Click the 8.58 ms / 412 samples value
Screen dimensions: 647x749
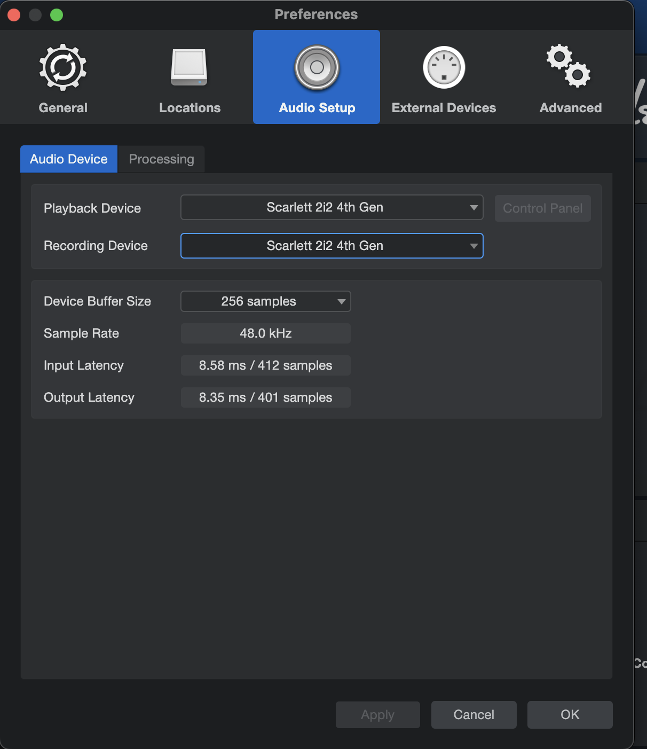tap(266, 365)
